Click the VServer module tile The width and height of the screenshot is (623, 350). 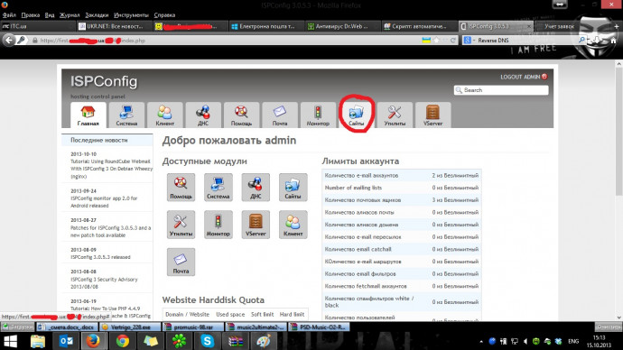click(x=256, y=225)
